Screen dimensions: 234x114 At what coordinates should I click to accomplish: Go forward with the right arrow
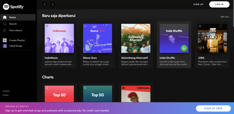pyautogui.click(x=52, y=5)
